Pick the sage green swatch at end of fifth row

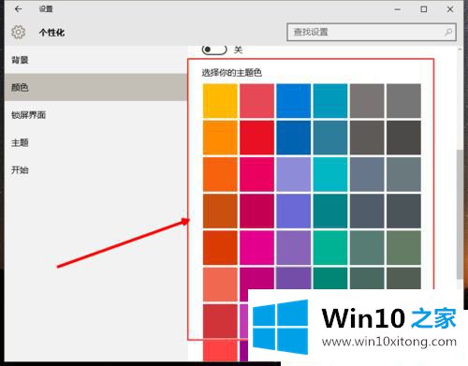click(x=403, y=247)
